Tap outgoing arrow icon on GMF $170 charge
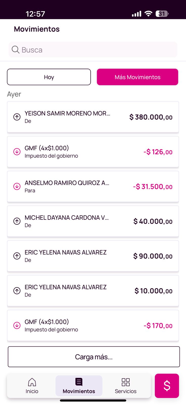 pyautogui.click(x=17, y=326)
